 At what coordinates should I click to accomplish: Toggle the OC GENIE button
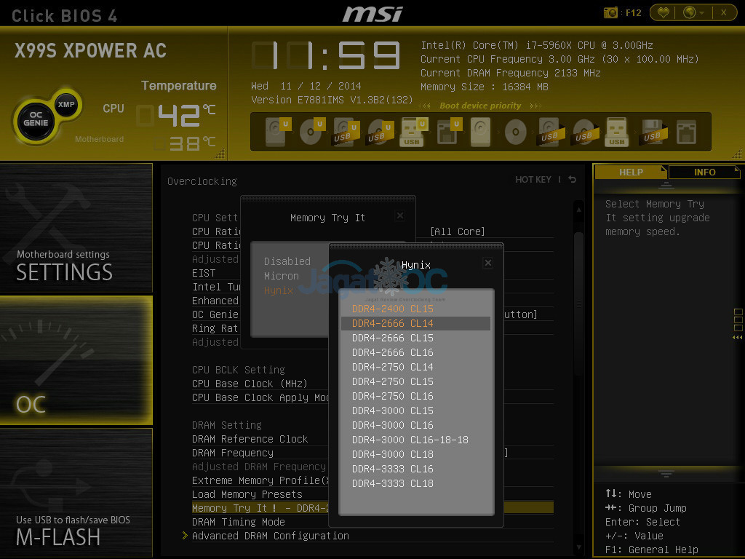click(x=36, y=119)
